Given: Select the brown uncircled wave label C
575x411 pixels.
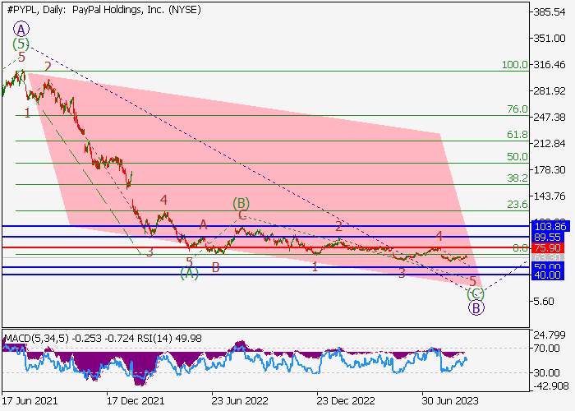Looking at the screenshot, I should pyautogui.click(x=242, y=215).
